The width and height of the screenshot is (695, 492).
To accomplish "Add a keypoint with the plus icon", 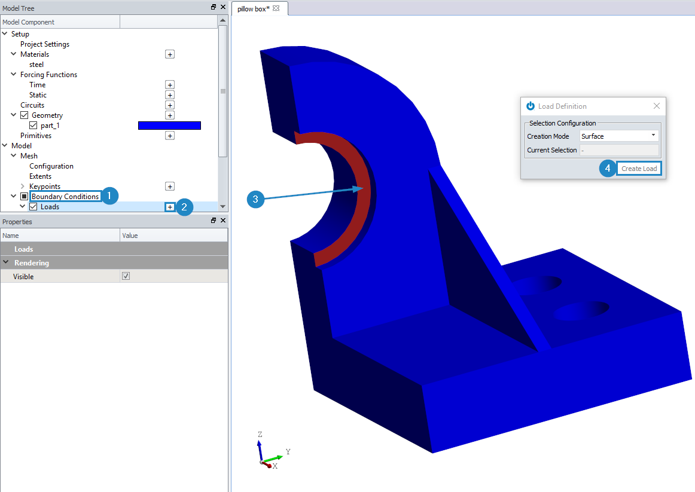I will 170,187.
